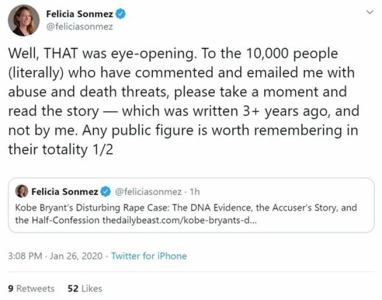382x300 pixels.
Task: Click Felicia Sonmez's large profile photo
Action: coord(23,20)
